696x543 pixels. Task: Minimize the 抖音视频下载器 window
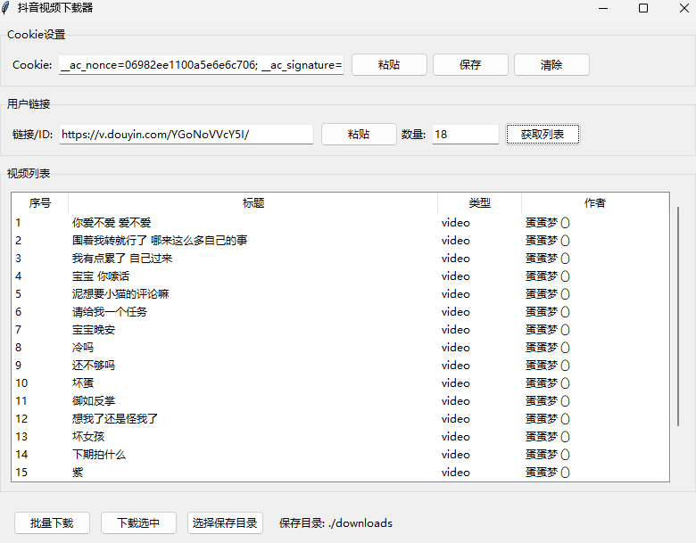pyautogui.click(x=603, y=8)
